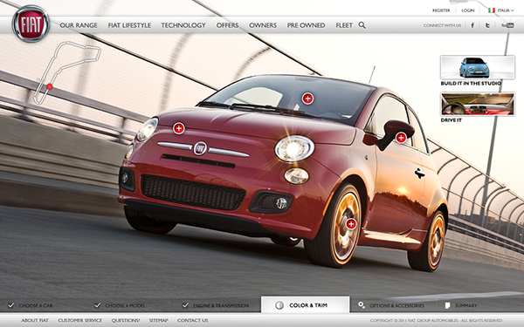Select the checked Engine & Transmission step
Screen dimensions: 524x327
[215, 305]
